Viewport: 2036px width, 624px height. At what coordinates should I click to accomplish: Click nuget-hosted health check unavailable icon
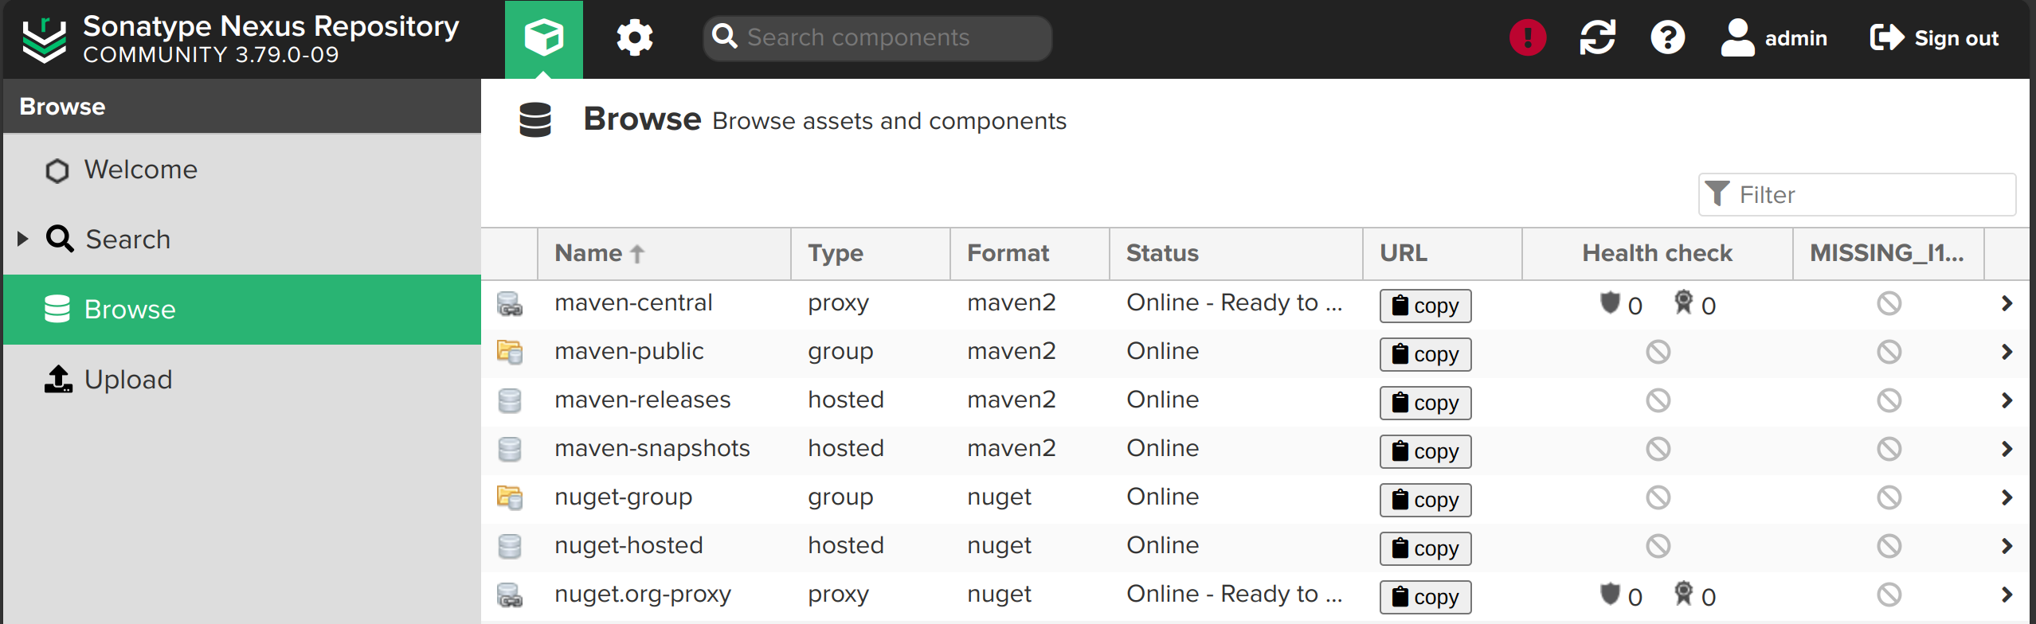click(x=1658, y=546)
